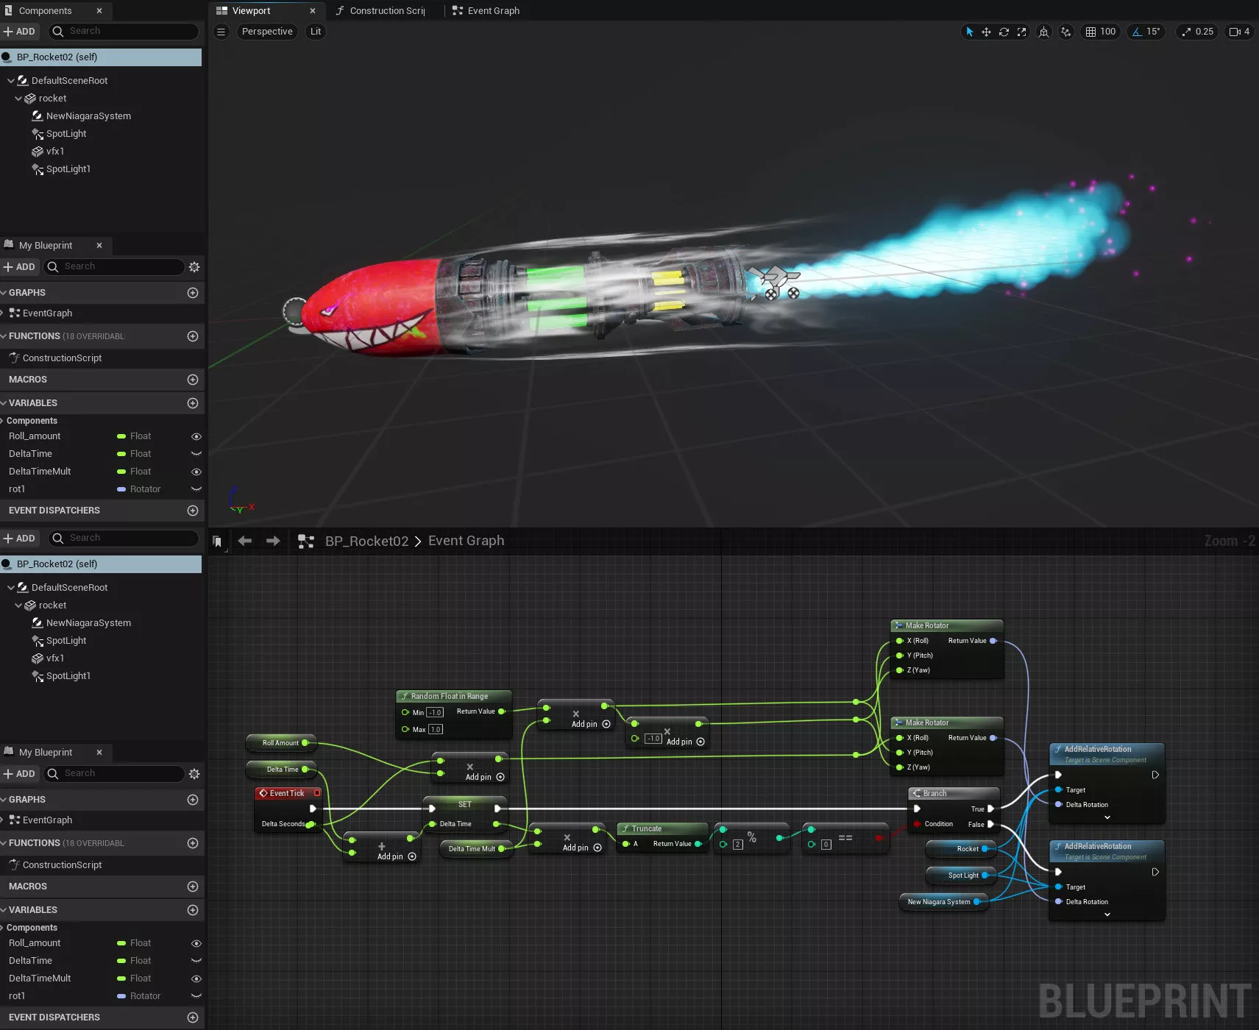Activate the Select objects mode arrow
Viewport: 1259px width, 1030px height.
point(969,32)
